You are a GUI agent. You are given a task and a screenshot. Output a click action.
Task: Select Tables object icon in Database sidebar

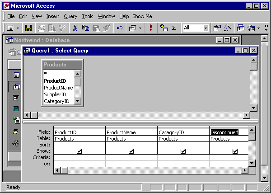(x=17, y=75)
